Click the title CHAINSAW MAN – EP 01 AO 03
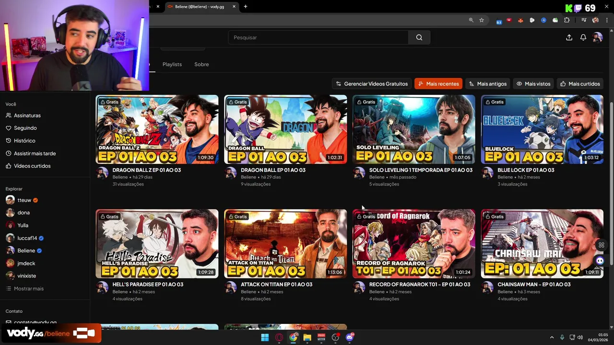614x345 pixels. point(534,285)
